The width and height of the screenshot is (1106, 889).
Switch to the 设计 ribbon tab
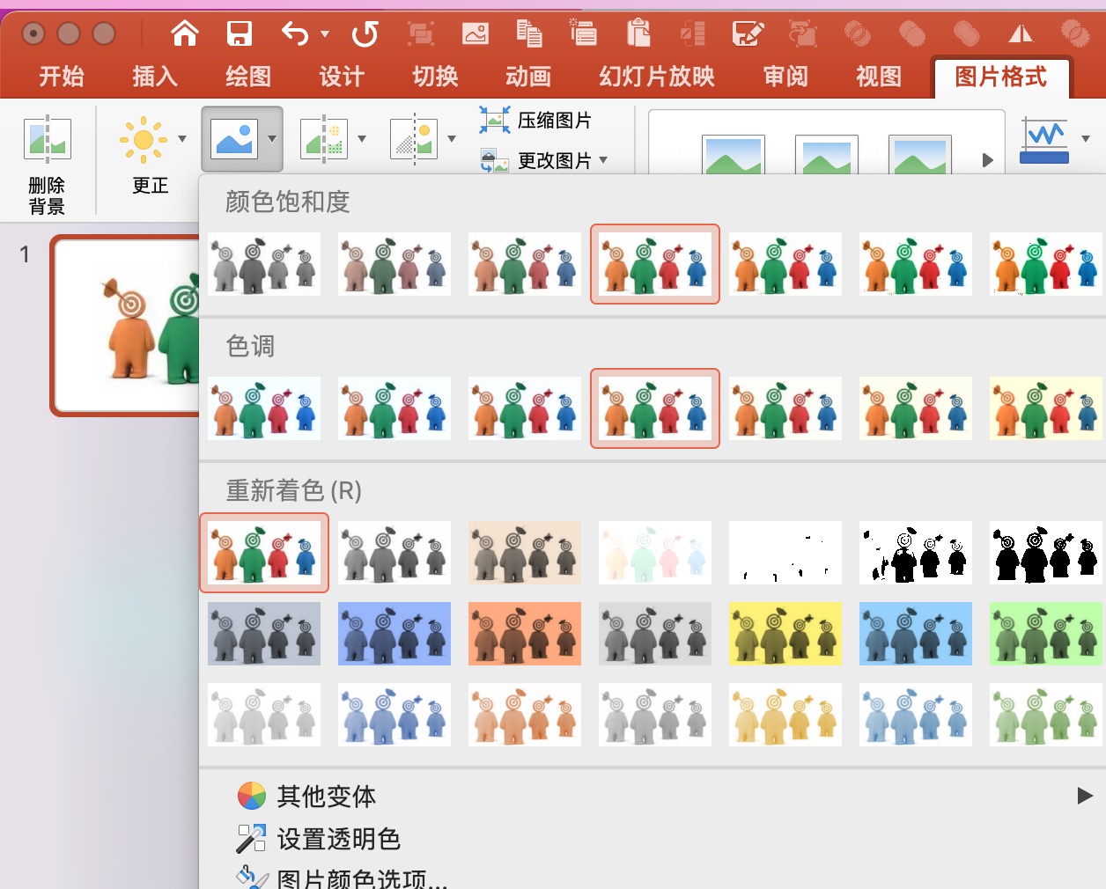(342, 77)
